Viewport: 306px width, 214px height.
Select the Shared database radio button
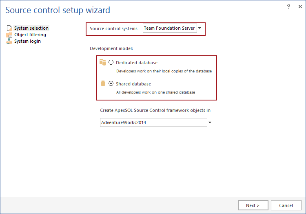(x=111, y=83)
